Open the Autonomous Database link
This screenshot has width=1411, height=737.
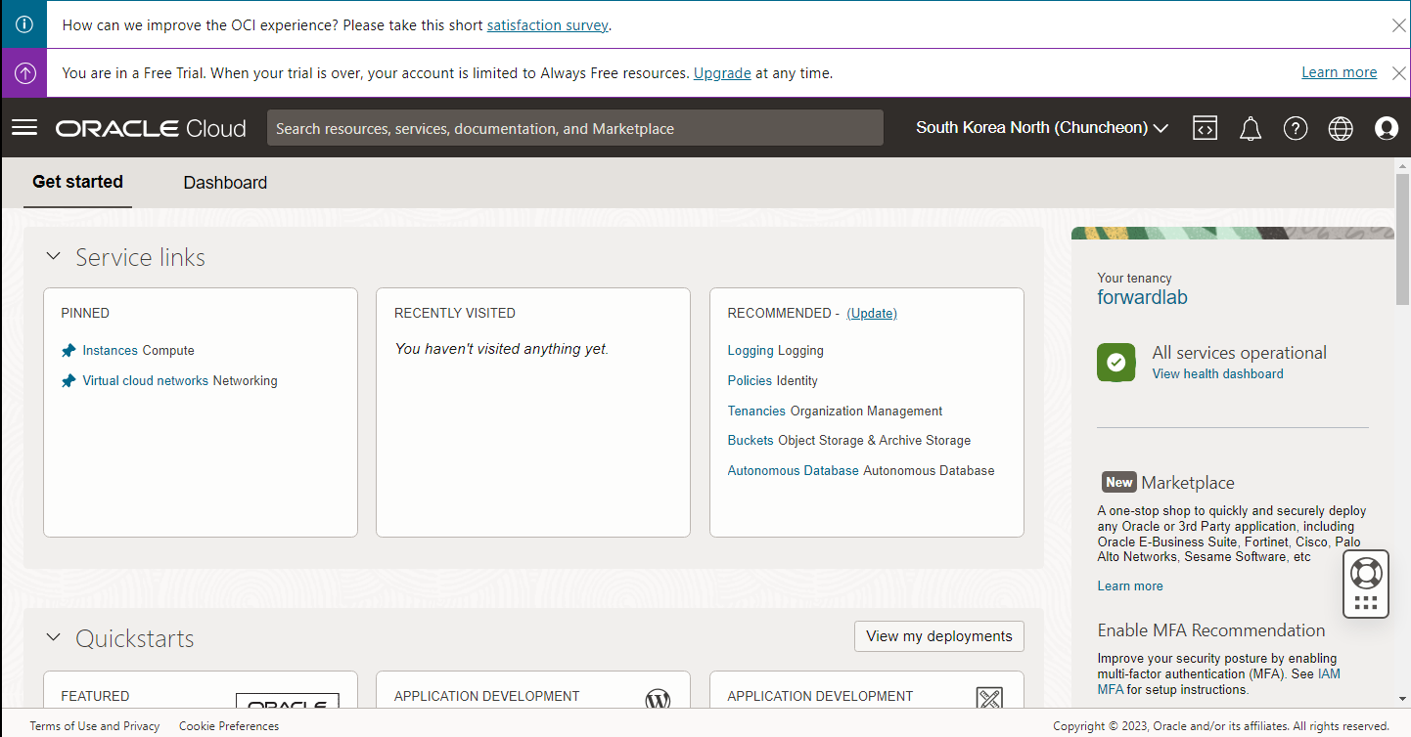[794, 471]
